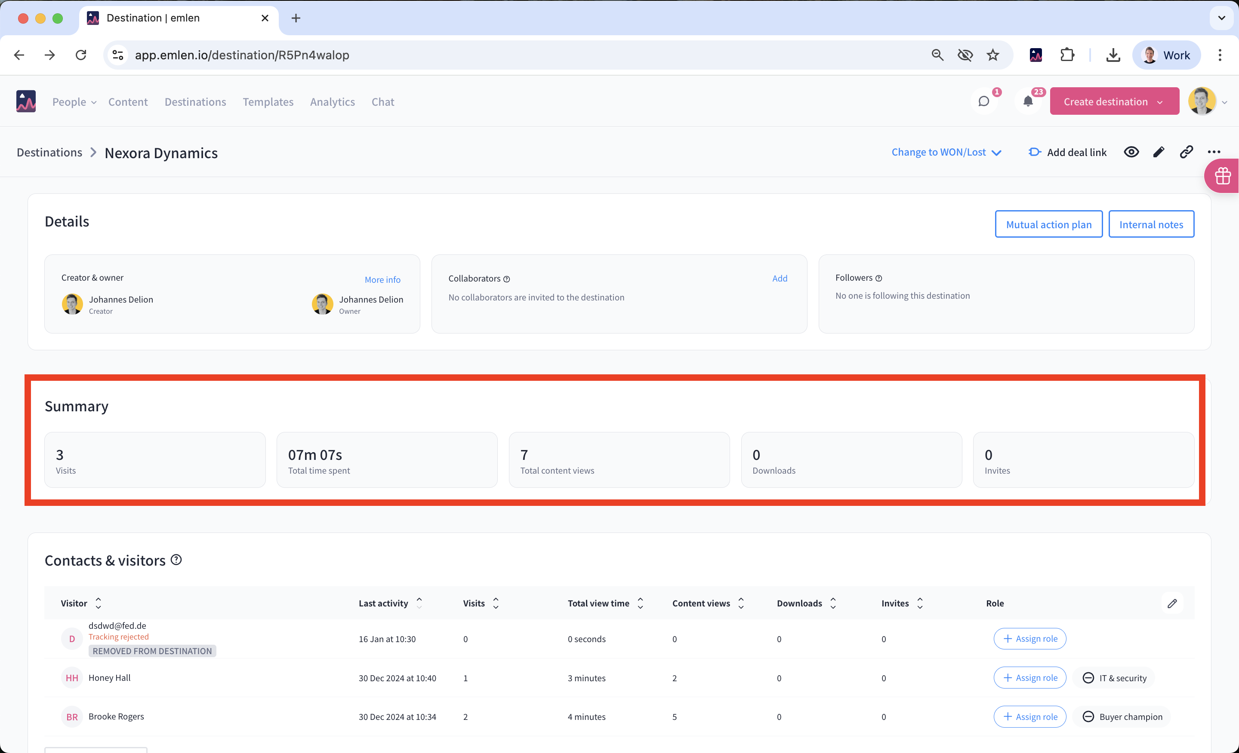The height and width of the screenshot is (753, 1239).
Task: Open the notifications bell icon
Action: (1028, 101)
